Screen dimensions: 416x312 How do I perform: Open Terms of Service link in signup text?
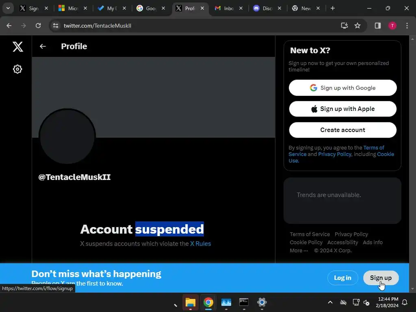click(x=374, y=148)
